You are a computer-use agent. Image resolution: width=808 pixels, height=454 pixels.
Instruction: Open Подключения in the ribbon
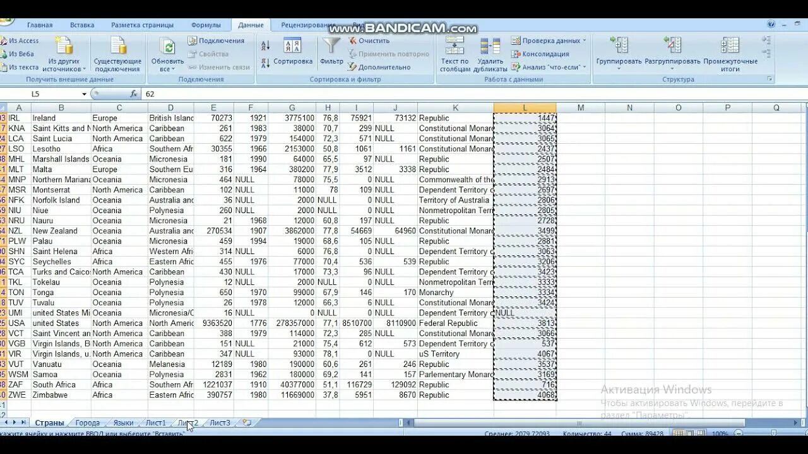pyautogui.click(x=216, y=40)
